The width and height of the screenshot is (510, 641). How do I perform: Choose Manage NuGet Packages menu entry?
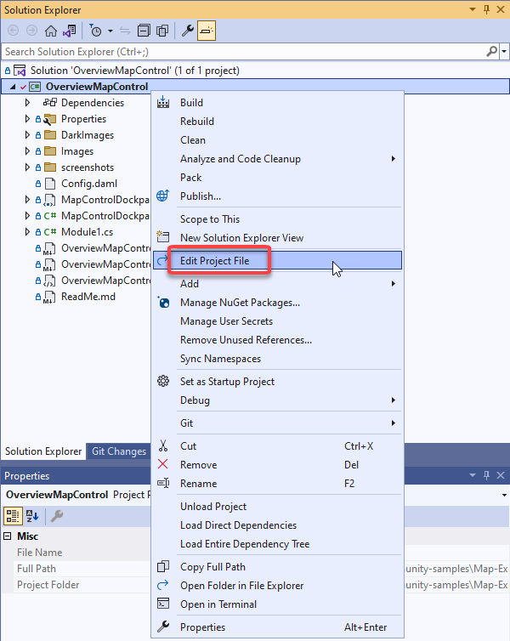[240, 303]
